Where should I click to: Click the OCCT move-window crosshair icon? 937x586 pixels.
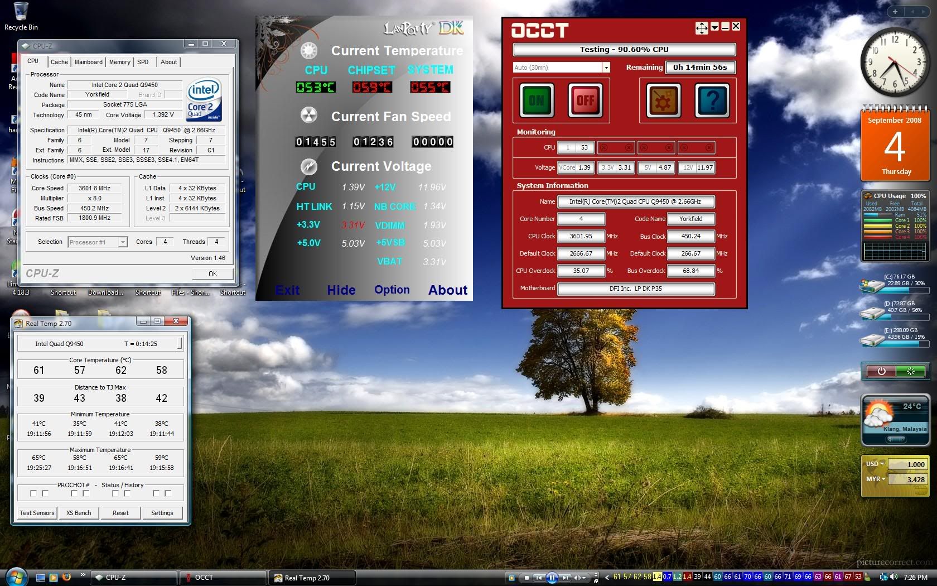pos(701,28)
